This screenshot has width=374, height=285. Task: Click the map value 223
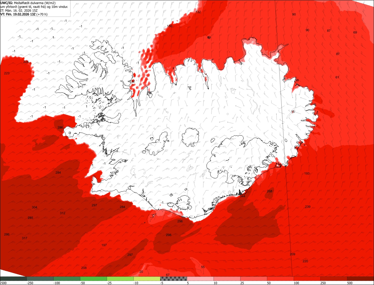click(7, 73)
